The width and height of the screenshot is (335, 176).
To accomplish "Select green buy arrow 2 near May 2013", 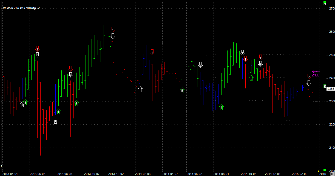I will pos(25,103).
